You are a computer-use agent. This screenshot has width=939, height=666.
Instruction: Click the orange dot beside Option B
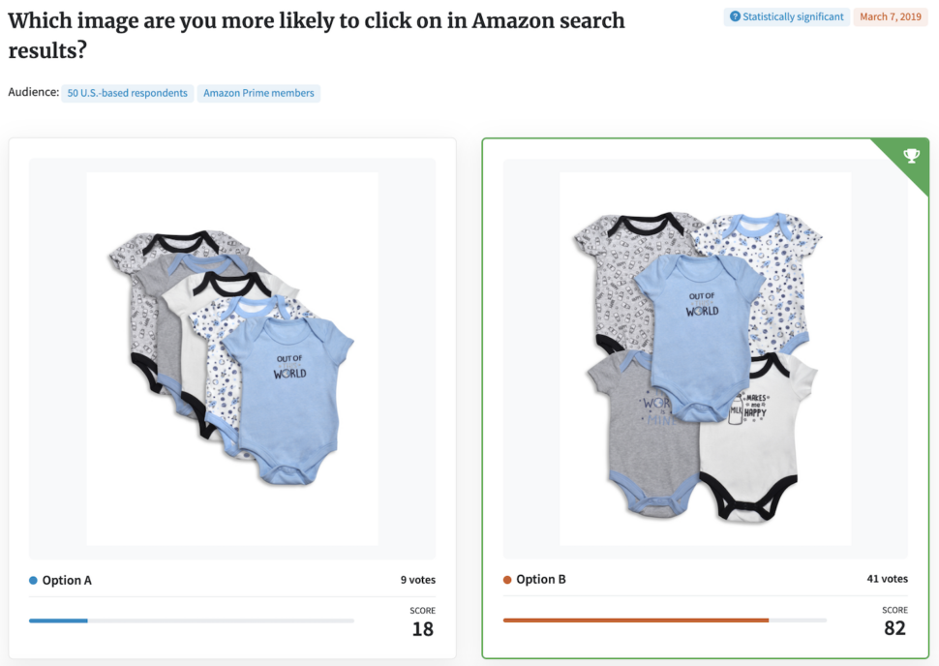click(x=507, y=580)
